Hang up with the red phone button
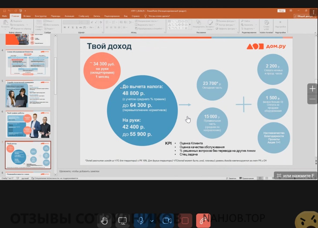 (203, 221)
